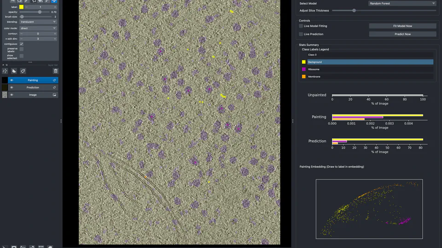Delete the selected layer with trash icon
The image size is (442, 248).
pos(56,71)
